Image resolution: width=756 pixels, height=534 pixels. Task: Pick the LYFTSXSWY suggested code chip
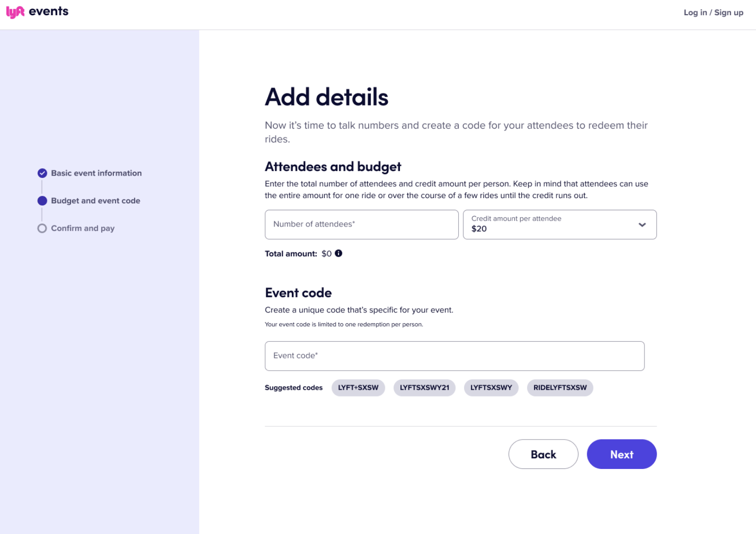491,388
